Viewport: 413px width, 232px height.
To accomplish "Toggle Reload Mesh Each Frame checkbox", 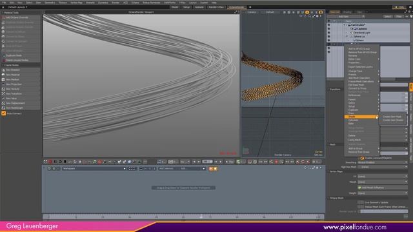I will click(x=361, y=207).
